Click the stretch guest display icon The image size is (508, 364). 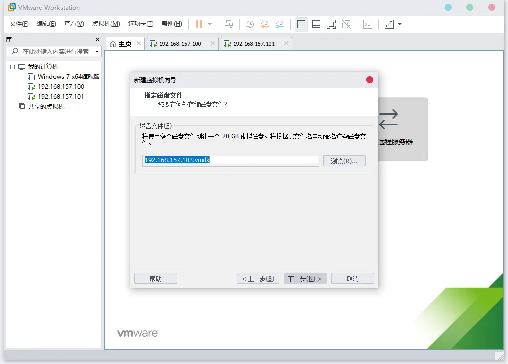pos(389,24)
